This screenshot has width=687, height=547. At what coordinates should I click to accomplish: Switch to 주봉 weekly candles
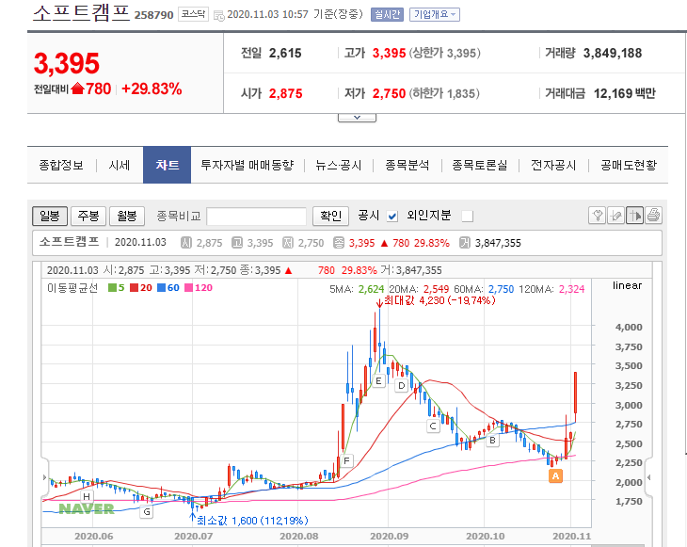pos(88,216)
